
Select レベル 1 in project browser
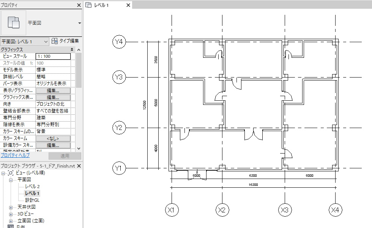[x=32, y=193]
